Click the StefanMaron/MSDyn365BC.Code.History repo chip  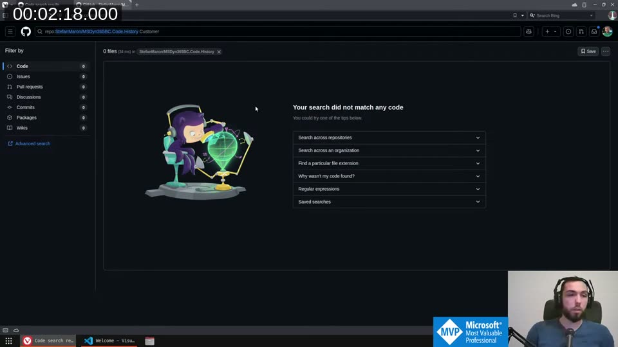tap(176, 51)
